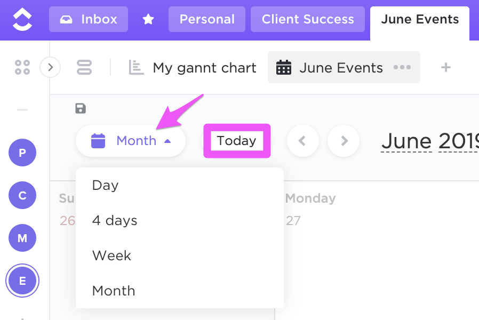Jump to Today button
This screenshot has width=479, height=320.
pos(237,141)
